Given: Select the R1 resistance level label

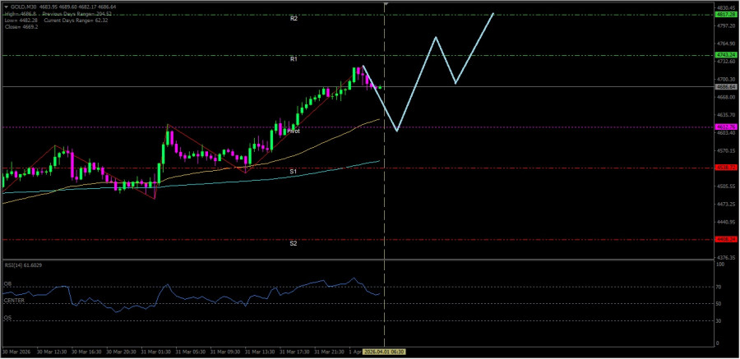Looking at the screenshot, I should 294,59.
